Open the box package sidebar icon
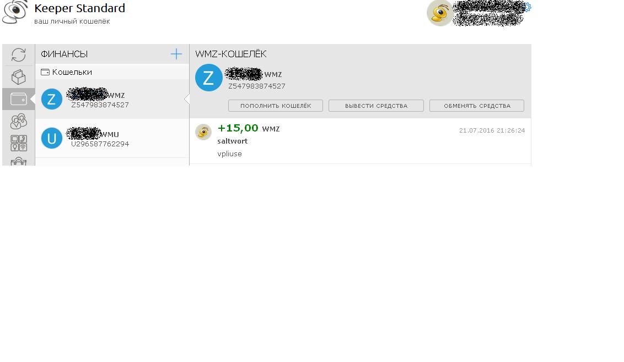Screen dimensions: 624x362 pyautogui.click(x=18, y=76)
